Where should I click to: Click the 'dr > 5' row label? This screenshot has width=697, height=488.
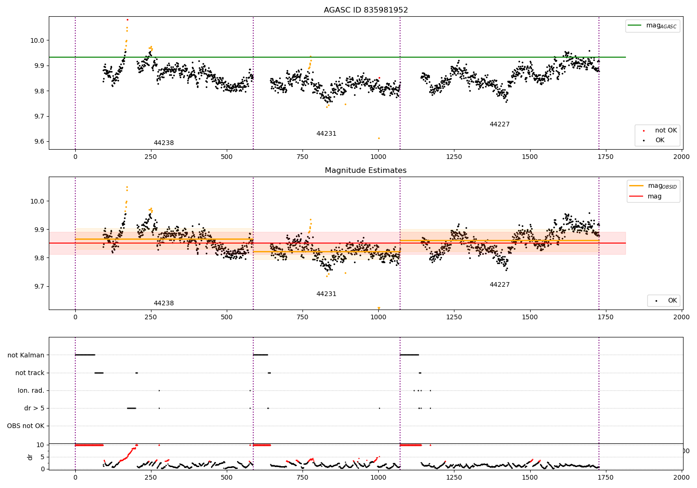click(34, 408)
